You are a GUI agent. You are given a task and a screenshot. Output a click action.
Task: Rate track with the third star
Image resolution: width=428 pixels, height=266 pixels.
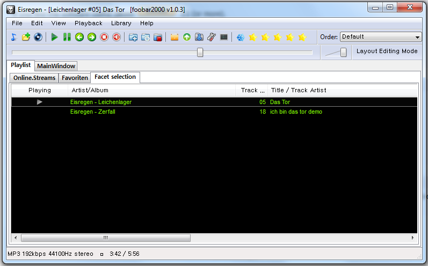pyautogui.click(x=278, y=38)
